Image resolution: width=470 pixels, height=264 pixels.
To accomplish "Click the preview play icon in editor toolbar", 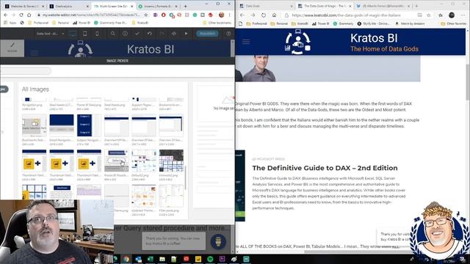I will [186, 34].
